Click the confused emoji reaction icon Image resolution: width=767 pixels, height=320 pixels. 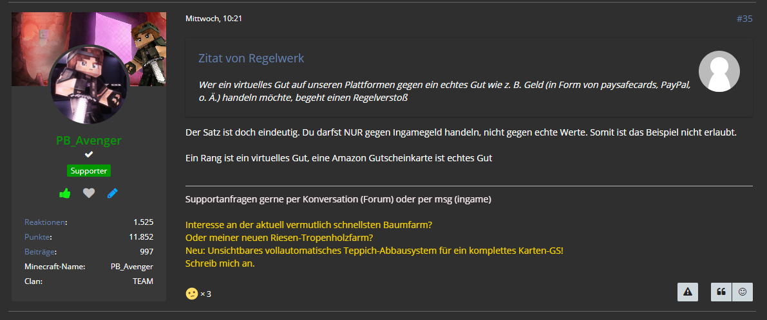[x=192, y=294]
